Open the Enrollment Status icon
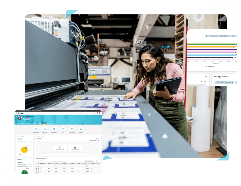The image size is (241, 186). click(x=45, y=129)
